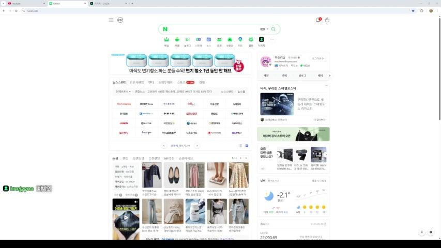Screen dimensions: 441x248
Task: Open the webcam product thumbnail
Action: (301, 154)
